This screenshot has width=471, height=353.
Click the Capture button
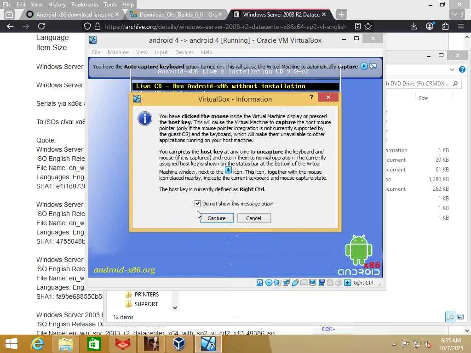click(217, 218)
